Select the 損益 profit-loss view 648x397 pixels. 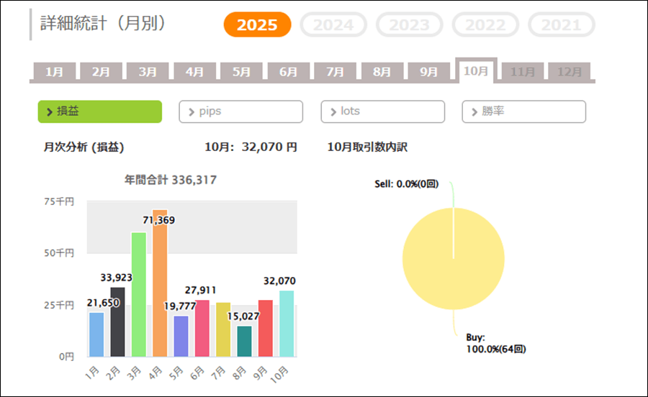pos(100,111)
